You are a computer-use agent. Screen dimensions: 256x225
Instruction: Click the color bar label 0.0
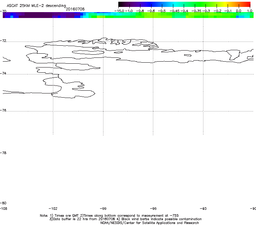(x=239, y=11)
